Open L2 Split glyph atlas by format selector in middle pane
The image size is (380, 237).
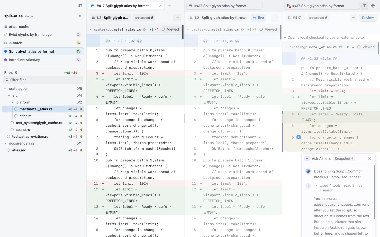click(x=218, y=18)
